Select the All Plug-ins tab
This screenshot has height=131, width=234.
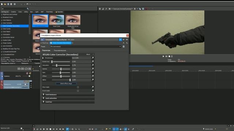coord(5,12)
